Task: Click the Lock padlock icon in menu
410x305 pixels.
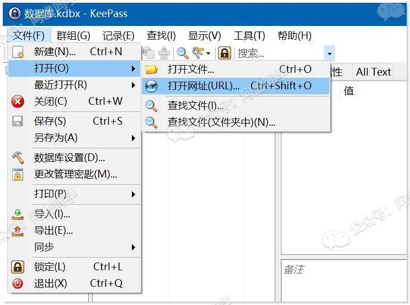Action: 18,267
